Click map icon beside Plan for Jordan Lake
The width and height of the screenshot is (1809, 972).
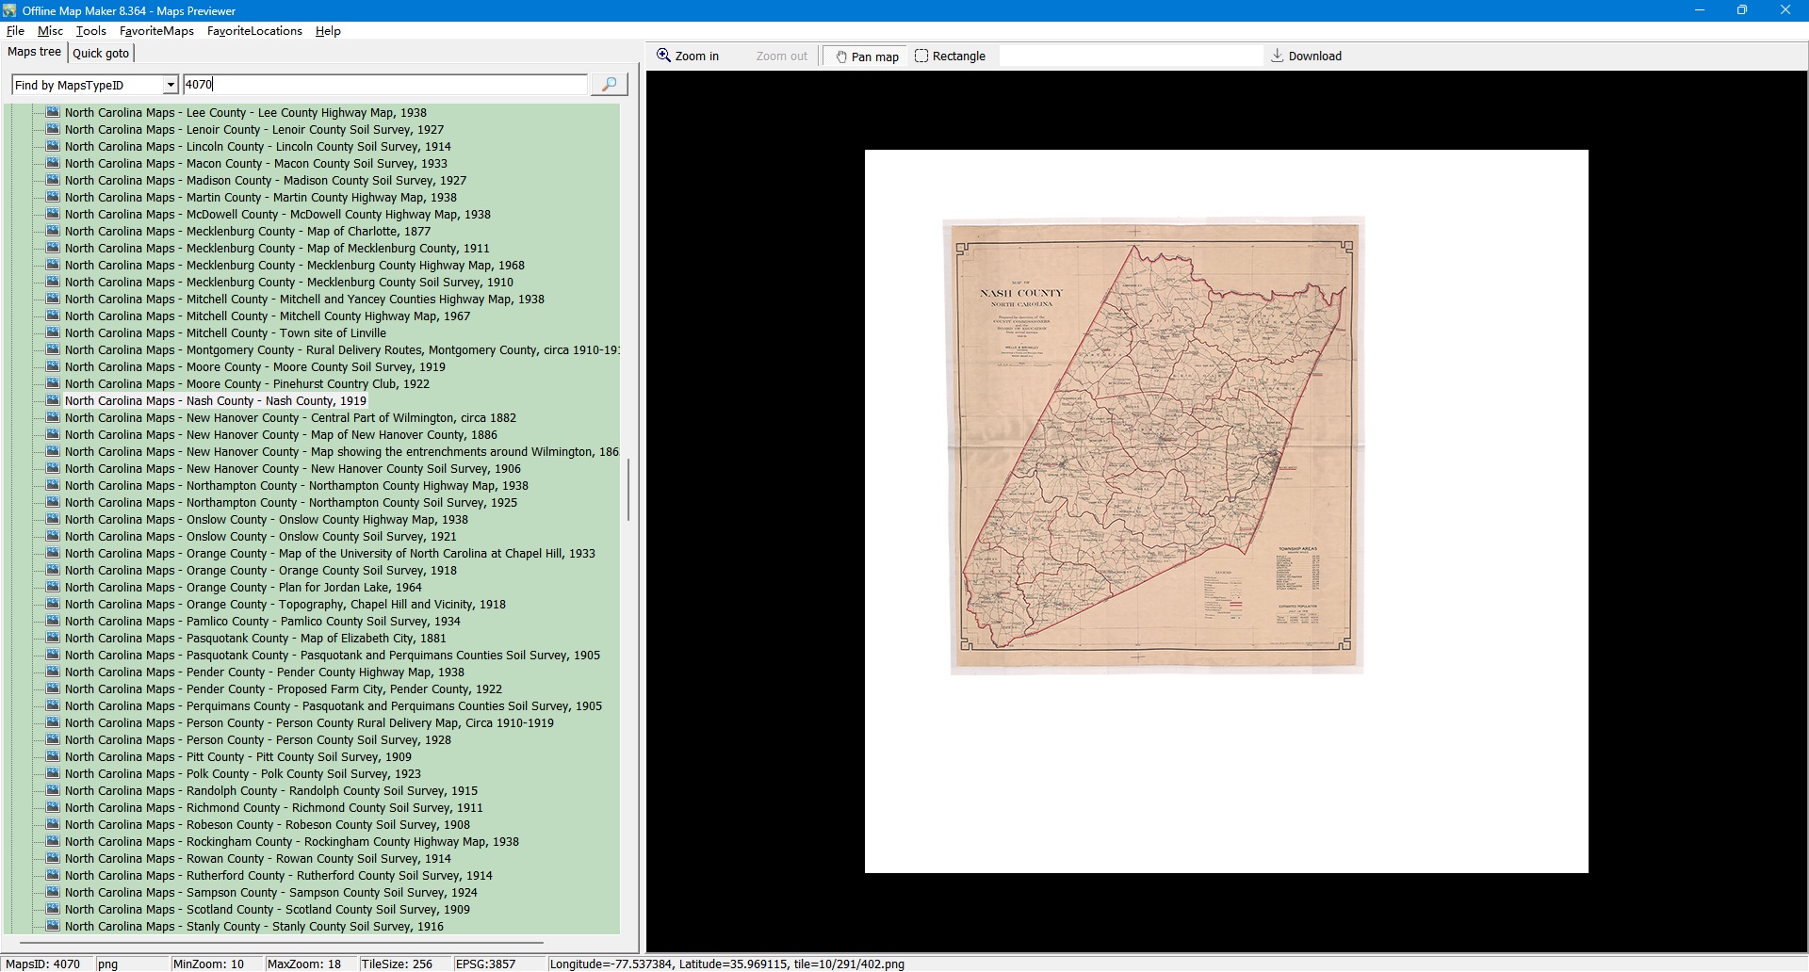coord(53,588)
